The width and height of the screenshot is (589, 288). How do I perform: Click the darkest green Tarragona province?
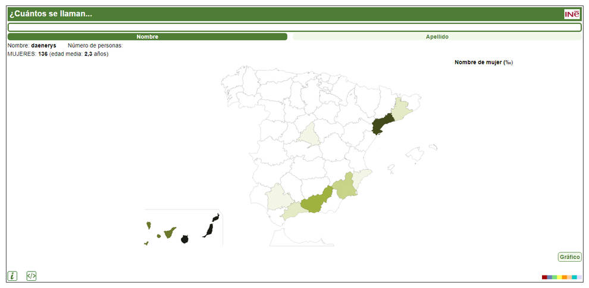point(381,124)
